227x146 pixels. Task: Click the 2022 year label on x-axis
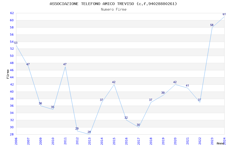point(200,141)
